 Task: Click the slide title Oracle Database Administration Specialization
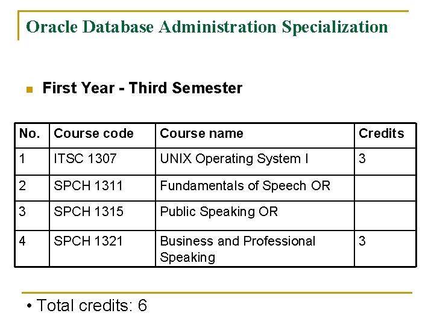pos(207,27)
